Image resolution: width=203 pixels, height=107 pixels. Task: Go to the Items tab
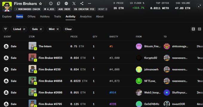tap(19, 17)
